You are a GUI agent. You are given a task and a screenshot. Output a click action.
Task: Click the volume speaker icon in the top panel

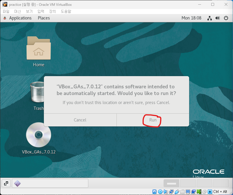[x=218, y=18]
